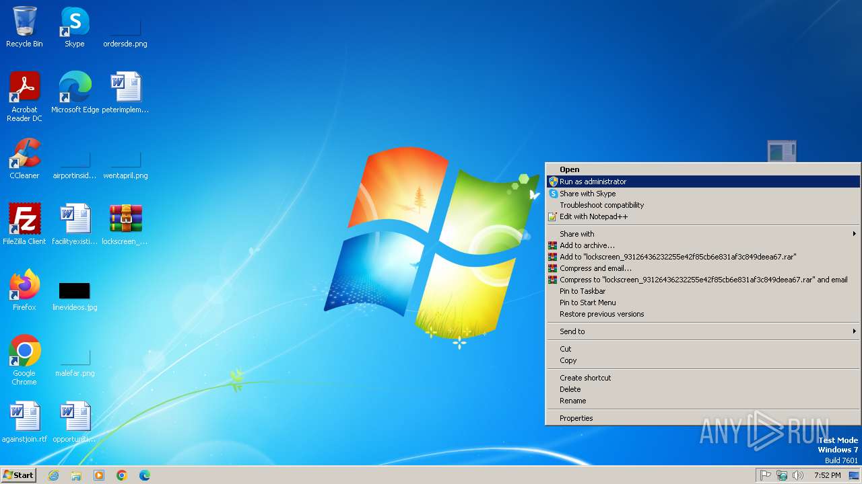This screenshot has height=484, width=862.
Task: Choose Add to archive...
Action: point(702,245)
